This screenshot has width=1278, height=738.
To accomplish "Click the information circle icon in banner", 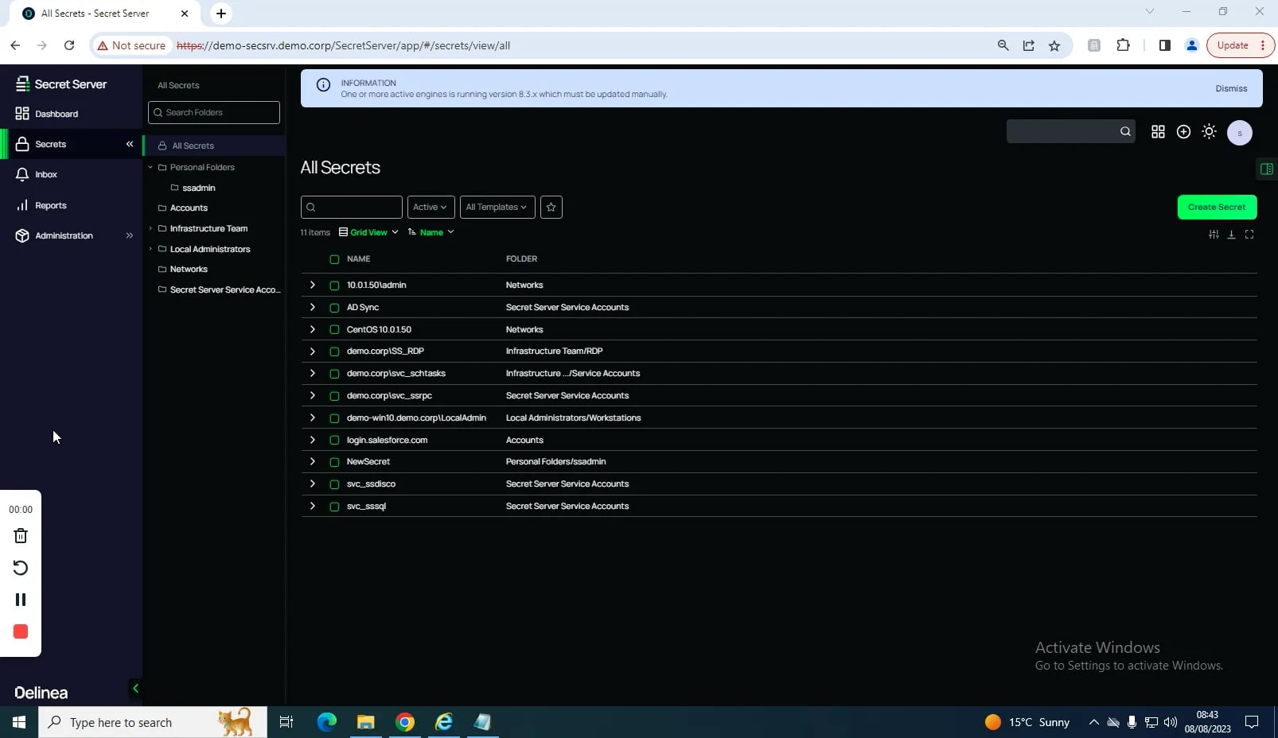I will tap(323, 85).
